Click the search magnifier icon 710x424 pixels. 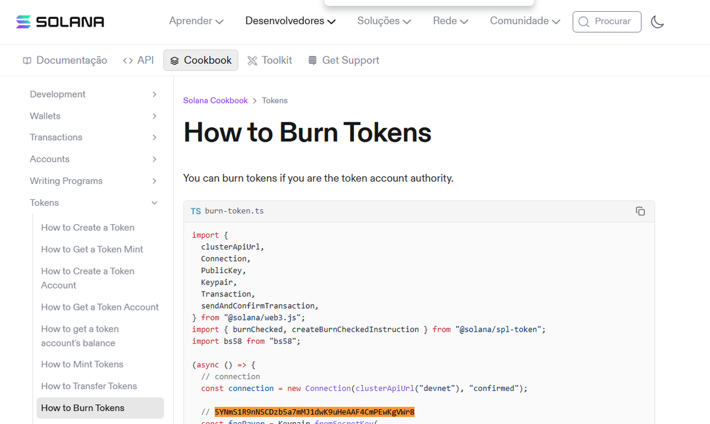(584, 22)
